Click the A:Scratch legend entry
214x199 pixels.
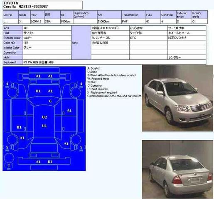pyautogui.click(x=94, y=68)
